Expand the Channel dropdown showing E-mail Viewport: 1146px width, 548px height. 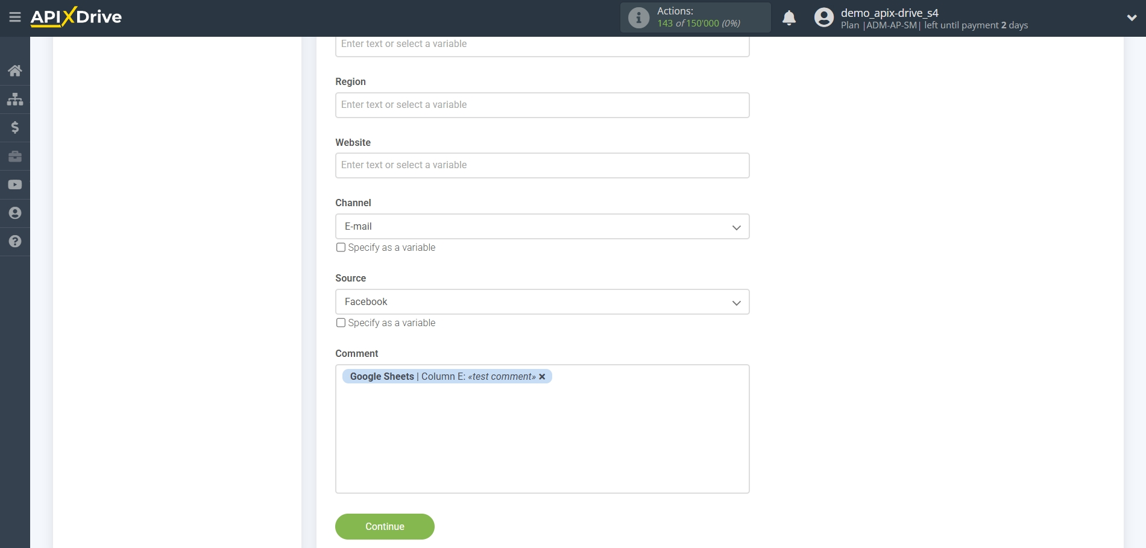coord(542,227)
